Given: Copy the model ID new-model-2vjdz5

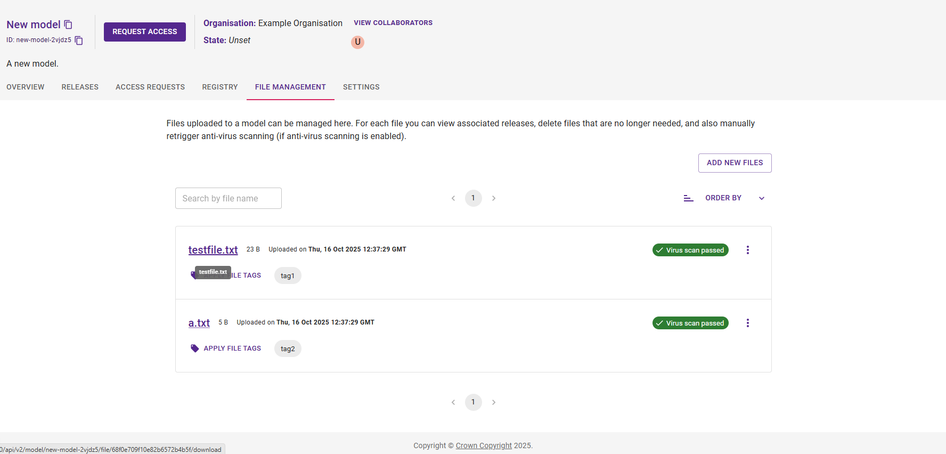Looking at the screenshot, I should 79,40.
